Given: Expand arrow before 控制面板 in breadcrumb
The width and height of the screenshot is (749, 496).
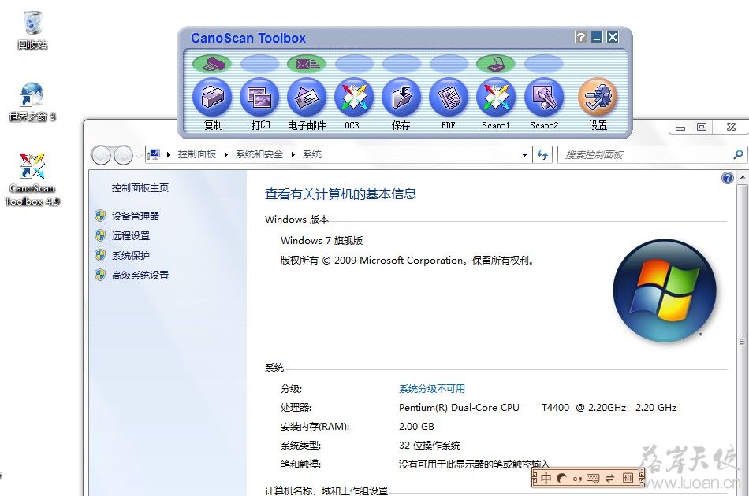Looking at the screenshot, I should (x=169, y=154).
